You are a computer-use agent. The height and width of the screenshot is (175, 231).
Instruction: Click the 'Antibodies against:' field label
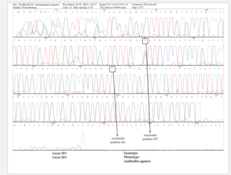[x=137, y=161]
